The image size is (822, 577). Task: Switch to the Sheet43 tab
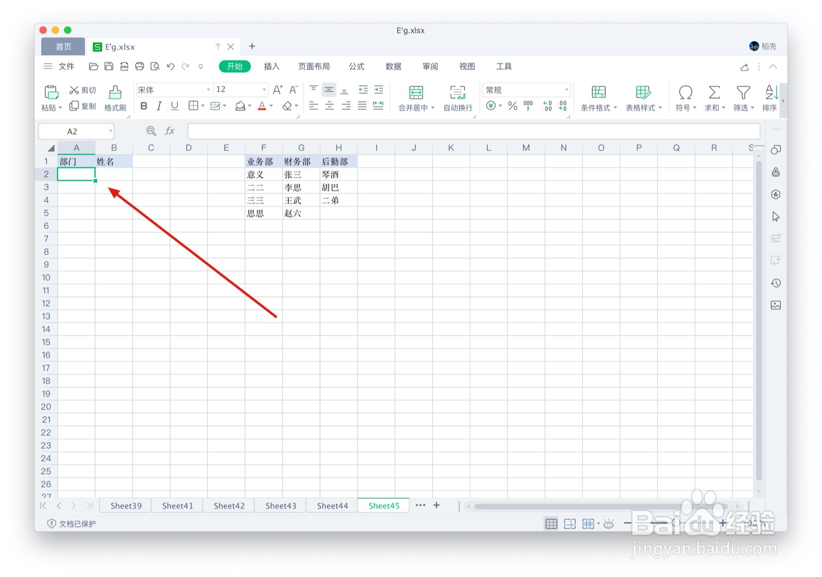click(281, 506)
